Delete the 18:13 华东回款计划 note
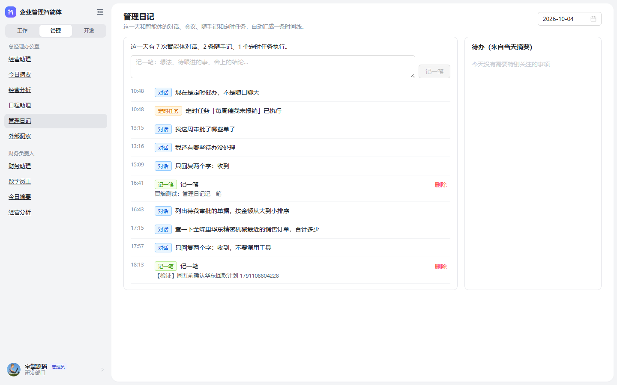Image resolution: width=617 pixels, height=385 pixels. click(441, 267)
